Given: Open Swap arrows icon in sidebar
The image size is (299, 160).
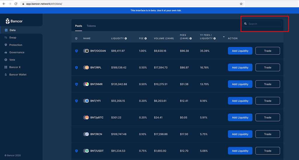Looking at the screenshot, I should coord(6,38).
